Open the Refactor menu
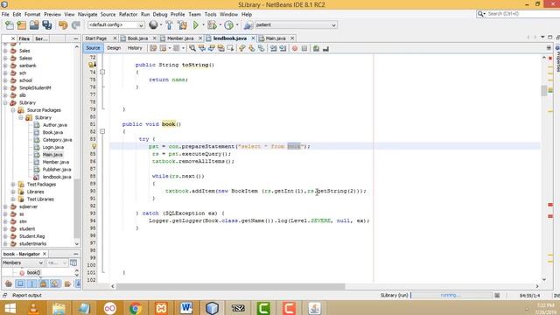560x315 pixels. [128, 14]
